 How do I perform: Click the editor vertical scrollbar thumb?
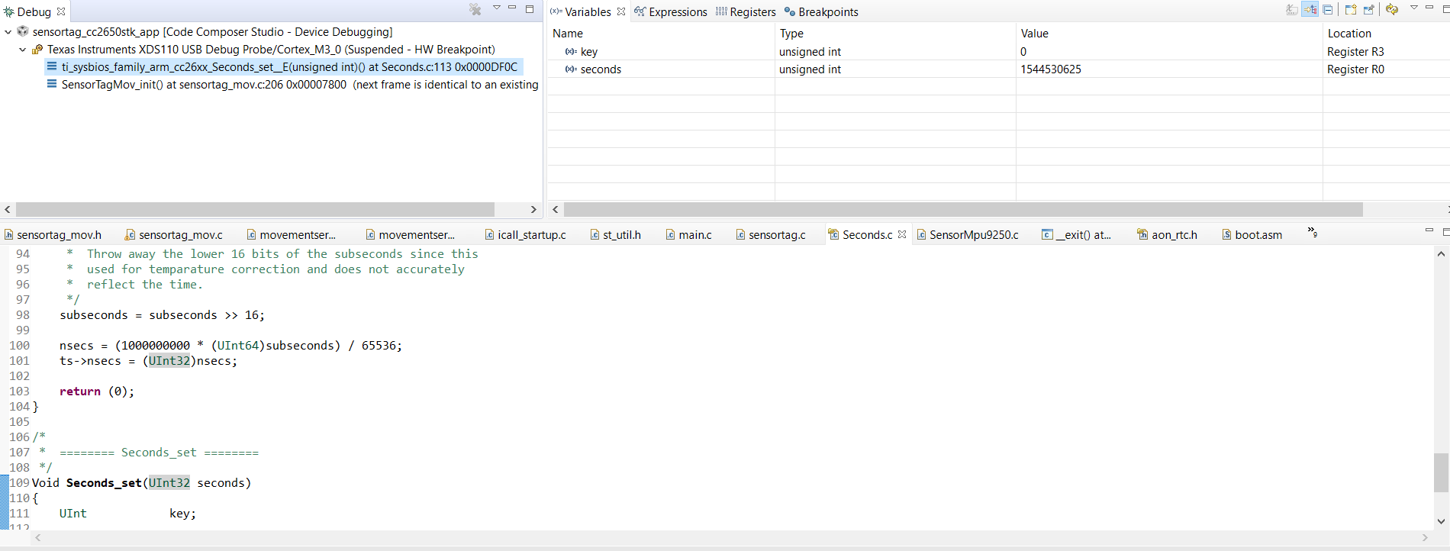point(1441,473)
